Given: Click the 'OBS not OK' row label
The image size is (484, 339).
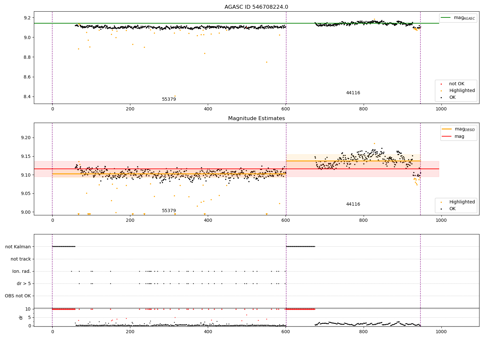Looking at the screenshot, I should pyautogui.click(x=18, y=296).
